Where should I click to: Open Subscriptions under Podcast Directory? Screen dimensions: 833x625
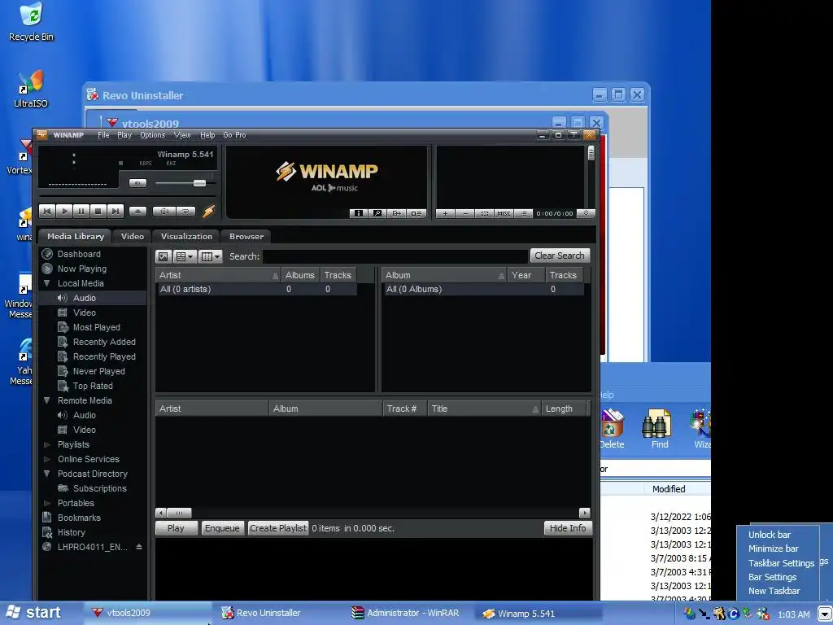(99, 488)
